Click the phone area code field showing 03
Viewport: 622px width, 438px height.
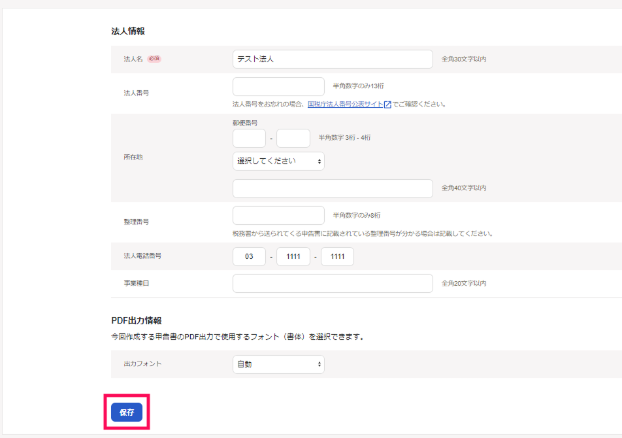click(249, 257)
